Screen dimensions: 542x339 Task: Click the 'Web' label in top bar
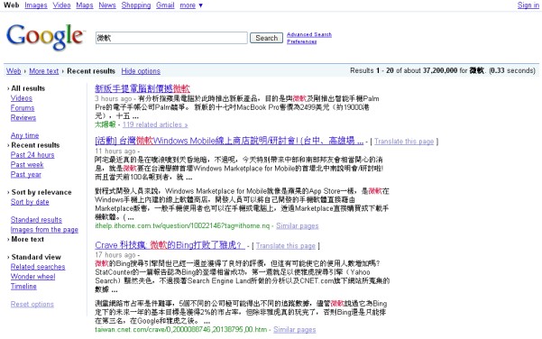pyautogui.click(x=12, y=5)
